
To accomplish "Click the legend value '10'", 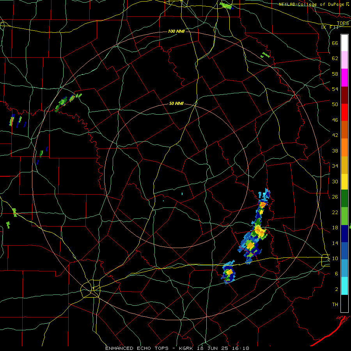I will point(335,258).
